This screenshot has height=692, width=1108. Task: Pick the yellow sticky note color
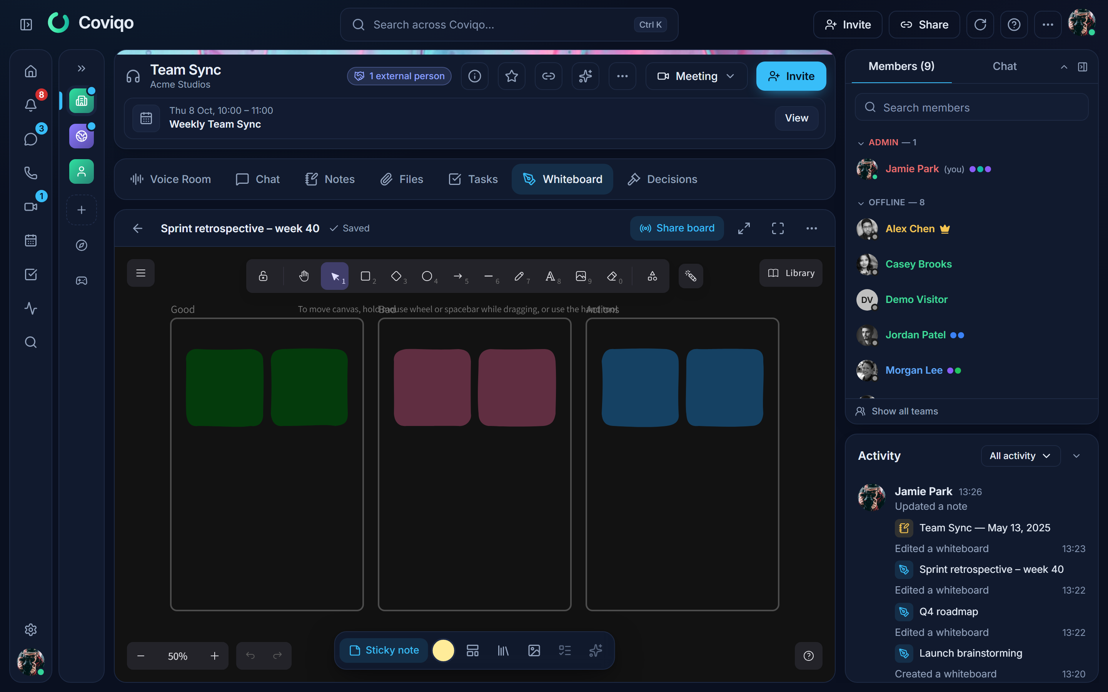[x=443, y=650]
